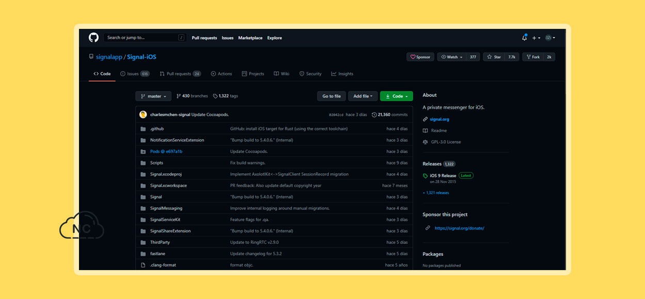Click the folder icon beside ThirdParty
Image resolution: width=645 pixels, height=299 pixels.
[x=143, y=242]
